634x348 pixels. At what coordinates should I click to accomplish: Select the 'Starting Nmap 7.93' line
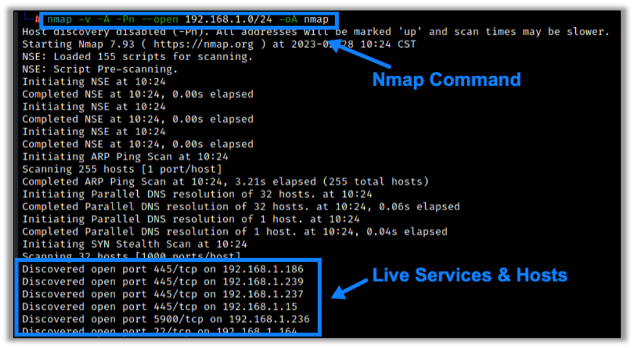pos(219,45)
